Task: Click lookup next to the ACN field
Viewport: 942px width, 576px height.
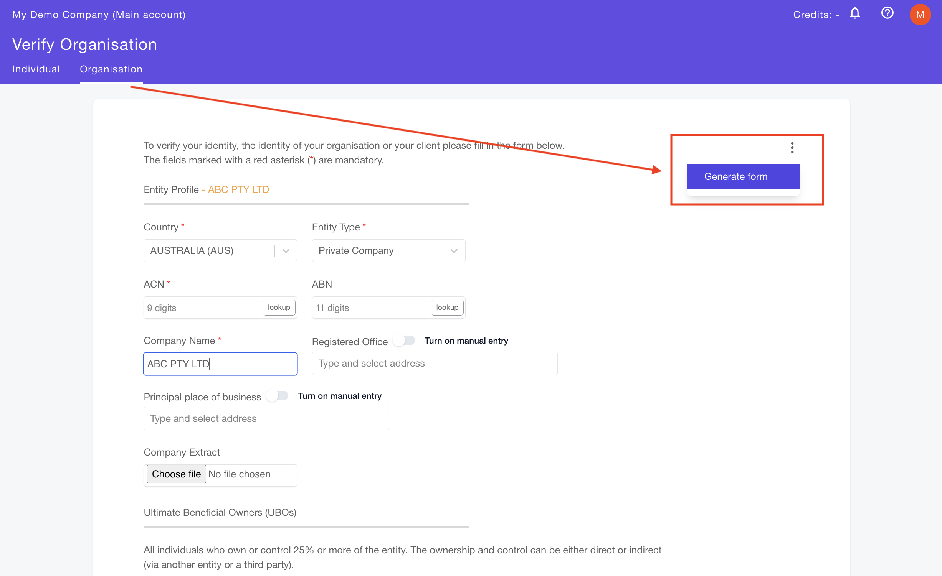Action: click(279, 307)
